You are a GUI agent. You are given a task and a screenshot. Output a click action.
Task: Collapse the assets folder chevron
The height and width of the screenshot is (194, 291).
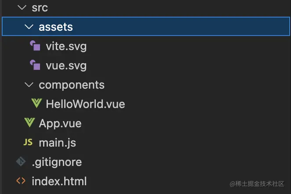[x=29, y=27]
